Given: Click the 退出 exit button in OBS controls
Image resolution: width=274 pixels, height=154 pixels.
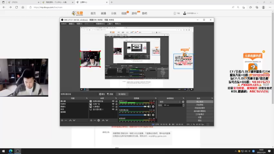Looking at the screenshot, I should (200, 120).
